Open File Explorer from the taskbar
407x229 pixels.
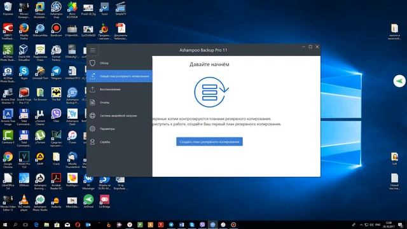46,225
